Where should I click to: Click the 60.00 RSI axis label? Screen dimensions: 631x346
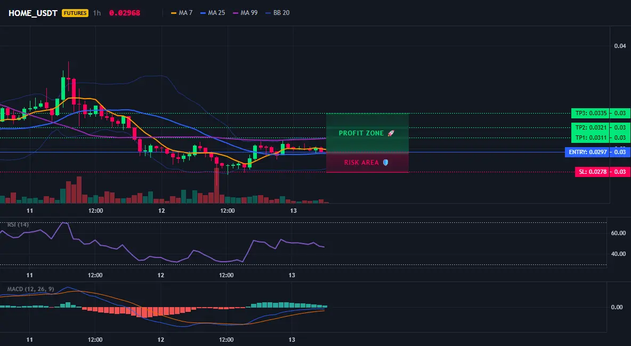(x=619, y=233)
